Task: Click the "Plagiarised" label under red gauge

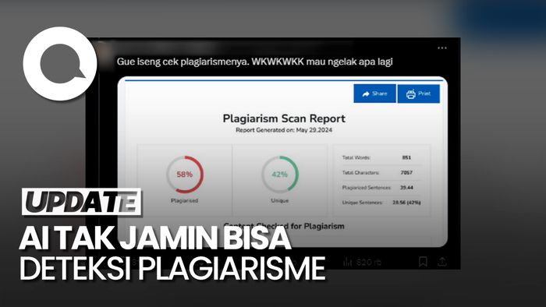Action: coord(185,200)
